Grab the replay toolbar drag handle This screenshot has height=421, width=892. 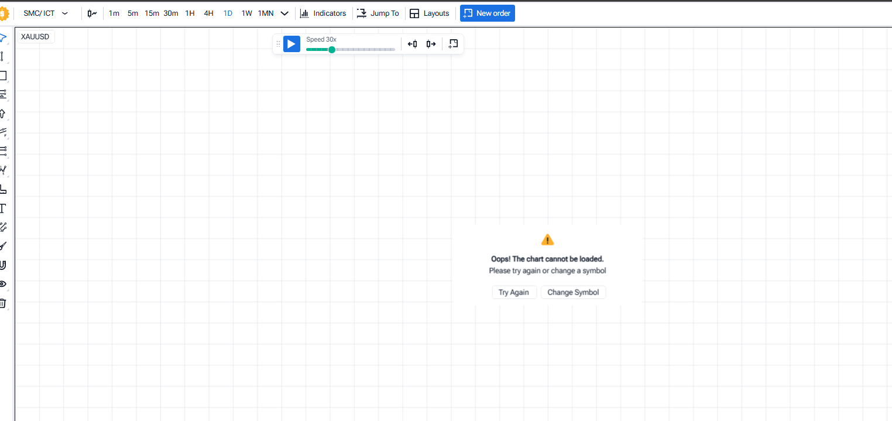point(278,44)
